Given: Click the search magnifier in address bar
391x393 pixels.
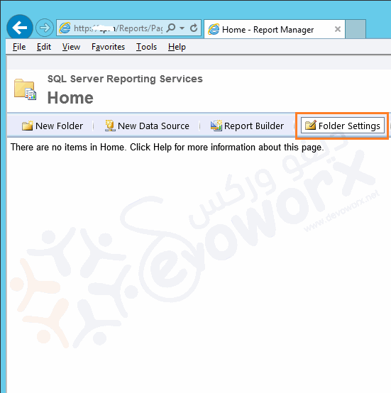Looking at the screenshot, I should [171, 28].
